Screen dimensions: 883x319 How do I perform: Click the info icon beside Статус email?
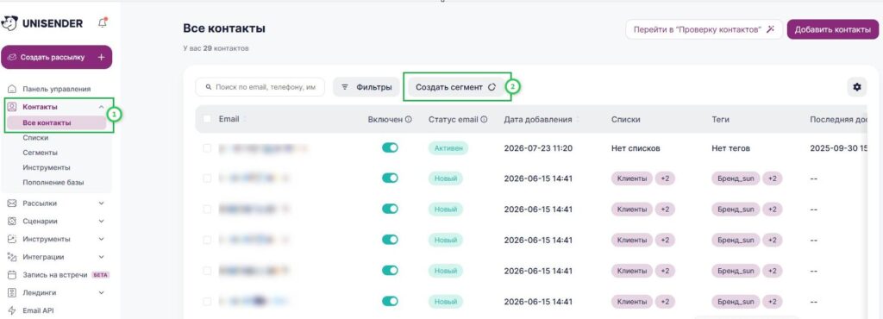[x=485, y=119]
